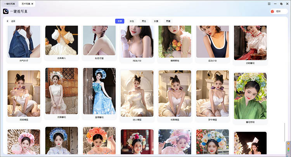Open the 古韵簪花 red skirt template
291x157 pixels.
(x=250, y=43)
